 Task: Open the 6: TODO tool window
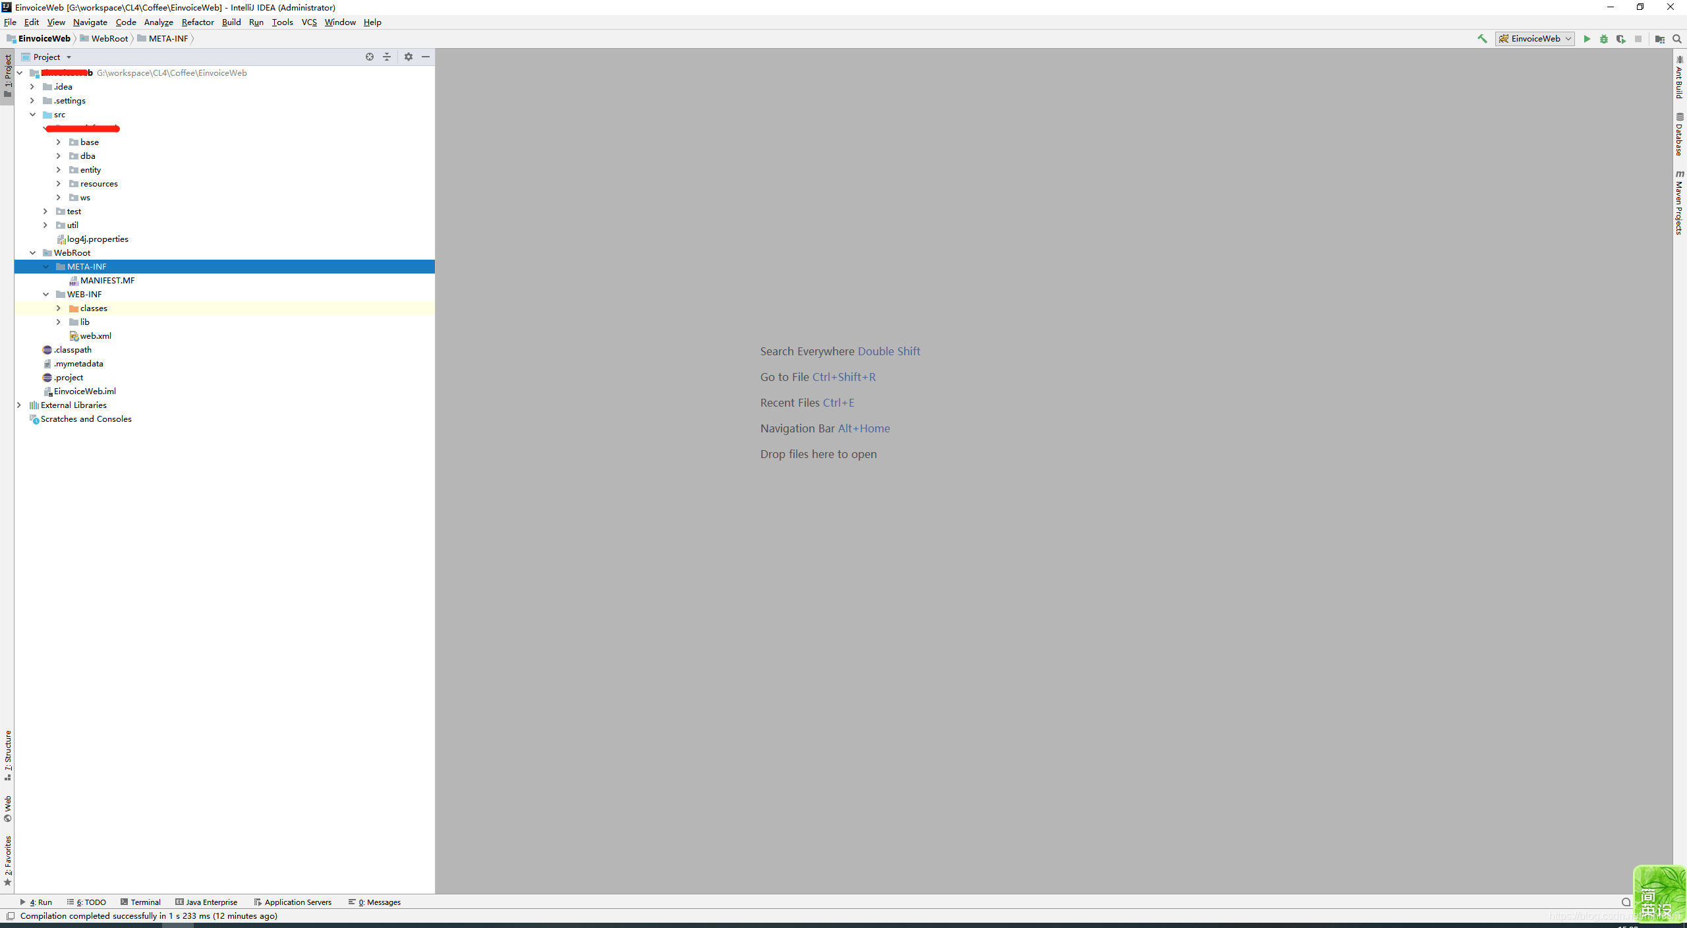[86, 902]
